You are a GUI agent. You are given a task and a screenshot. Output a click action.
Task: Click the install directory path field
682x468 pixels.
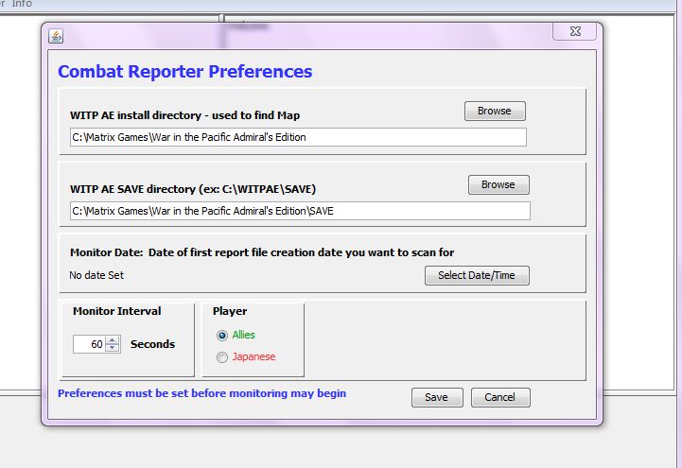(298, 137)
